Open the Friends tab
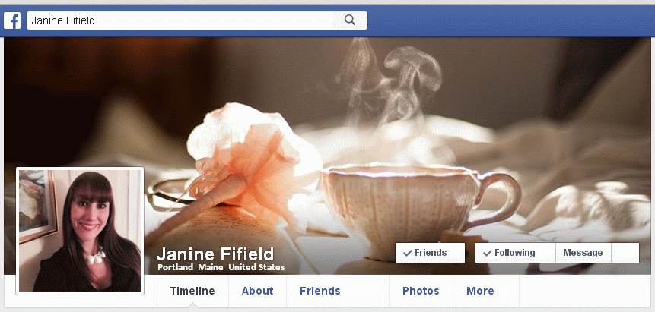The image size is (655, 312). tap(320, 291)
